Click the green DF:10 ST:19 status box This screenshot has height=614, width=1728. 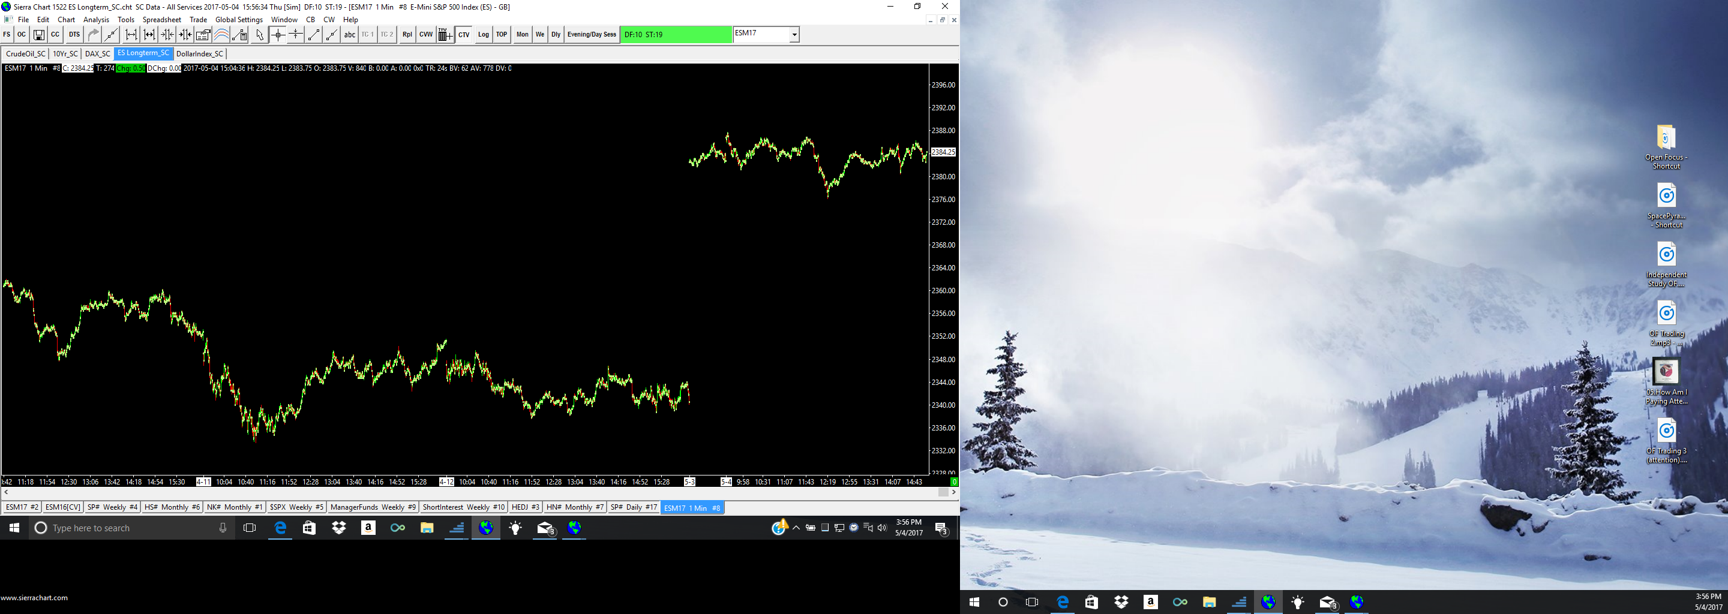pos(676,35)
